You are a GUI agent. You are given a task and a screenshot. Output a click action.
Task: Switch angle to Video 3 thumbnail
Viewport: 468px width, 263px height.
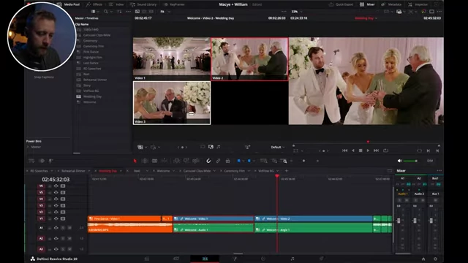click(x=172, y=103)
